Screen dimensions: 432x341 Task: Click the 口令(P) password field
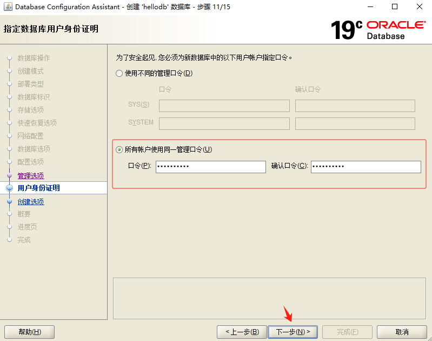211,167
